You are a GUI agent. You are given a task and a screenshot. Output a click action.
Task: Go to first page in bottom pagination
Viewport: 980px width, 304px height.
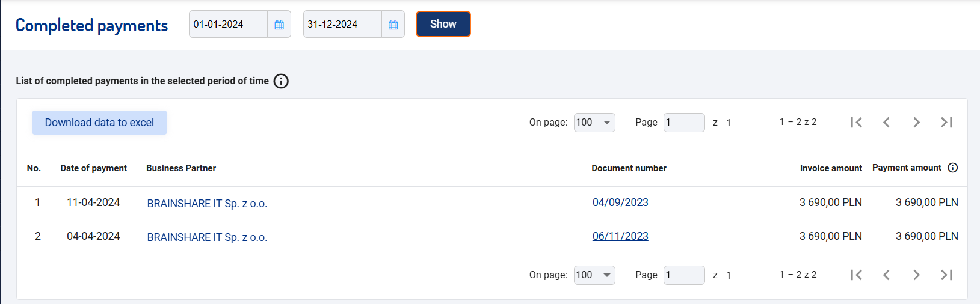(x=857, y=275)
